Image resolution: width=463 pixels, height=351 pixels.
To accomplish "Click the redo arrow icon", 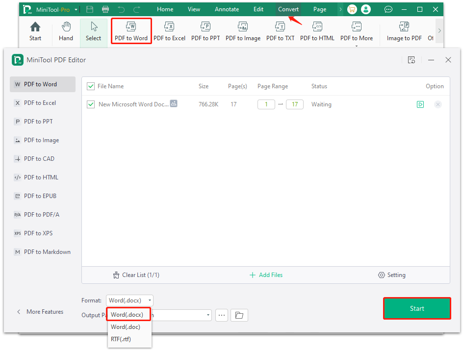I will pos(137,9).
